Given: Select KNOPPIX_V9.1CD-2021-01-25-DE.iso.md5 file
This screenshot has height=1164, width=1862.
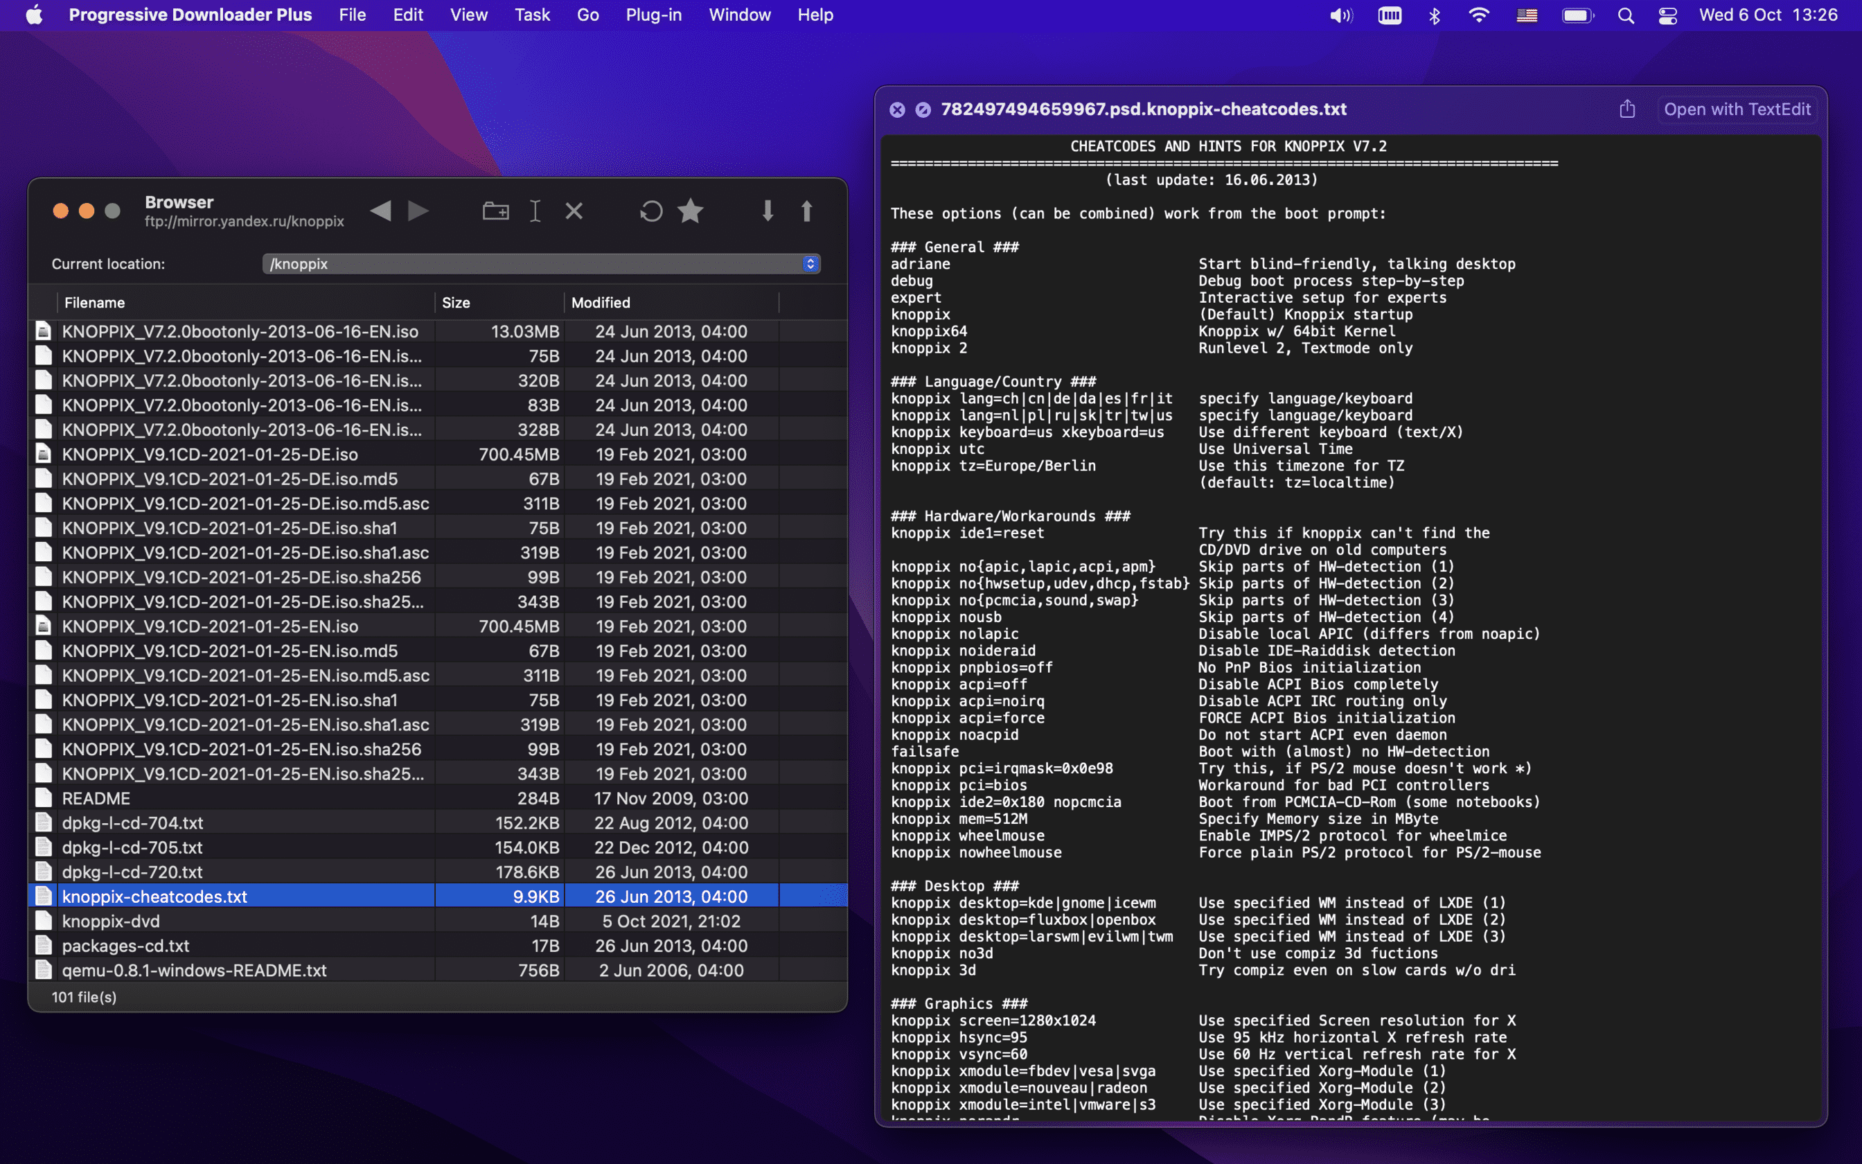Looking at the screenshot, I should point(438,479).
